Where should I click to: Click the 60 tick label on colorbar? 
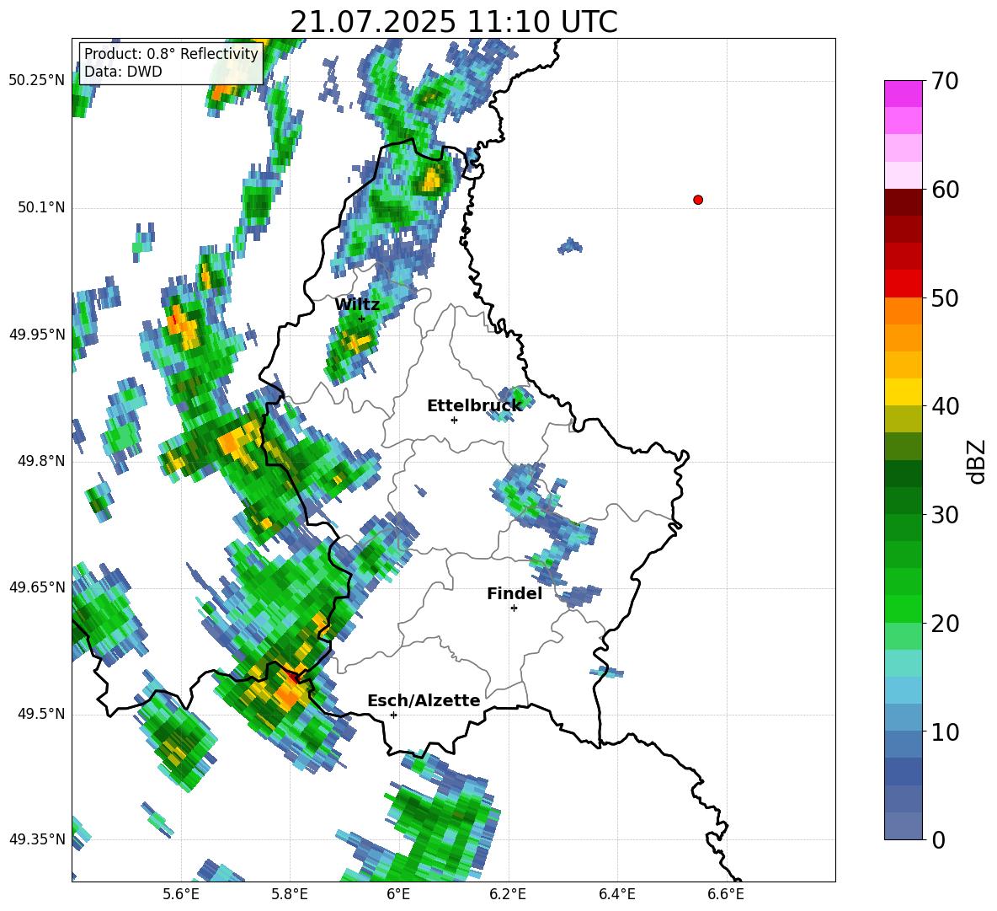click(x=945, y=190)
